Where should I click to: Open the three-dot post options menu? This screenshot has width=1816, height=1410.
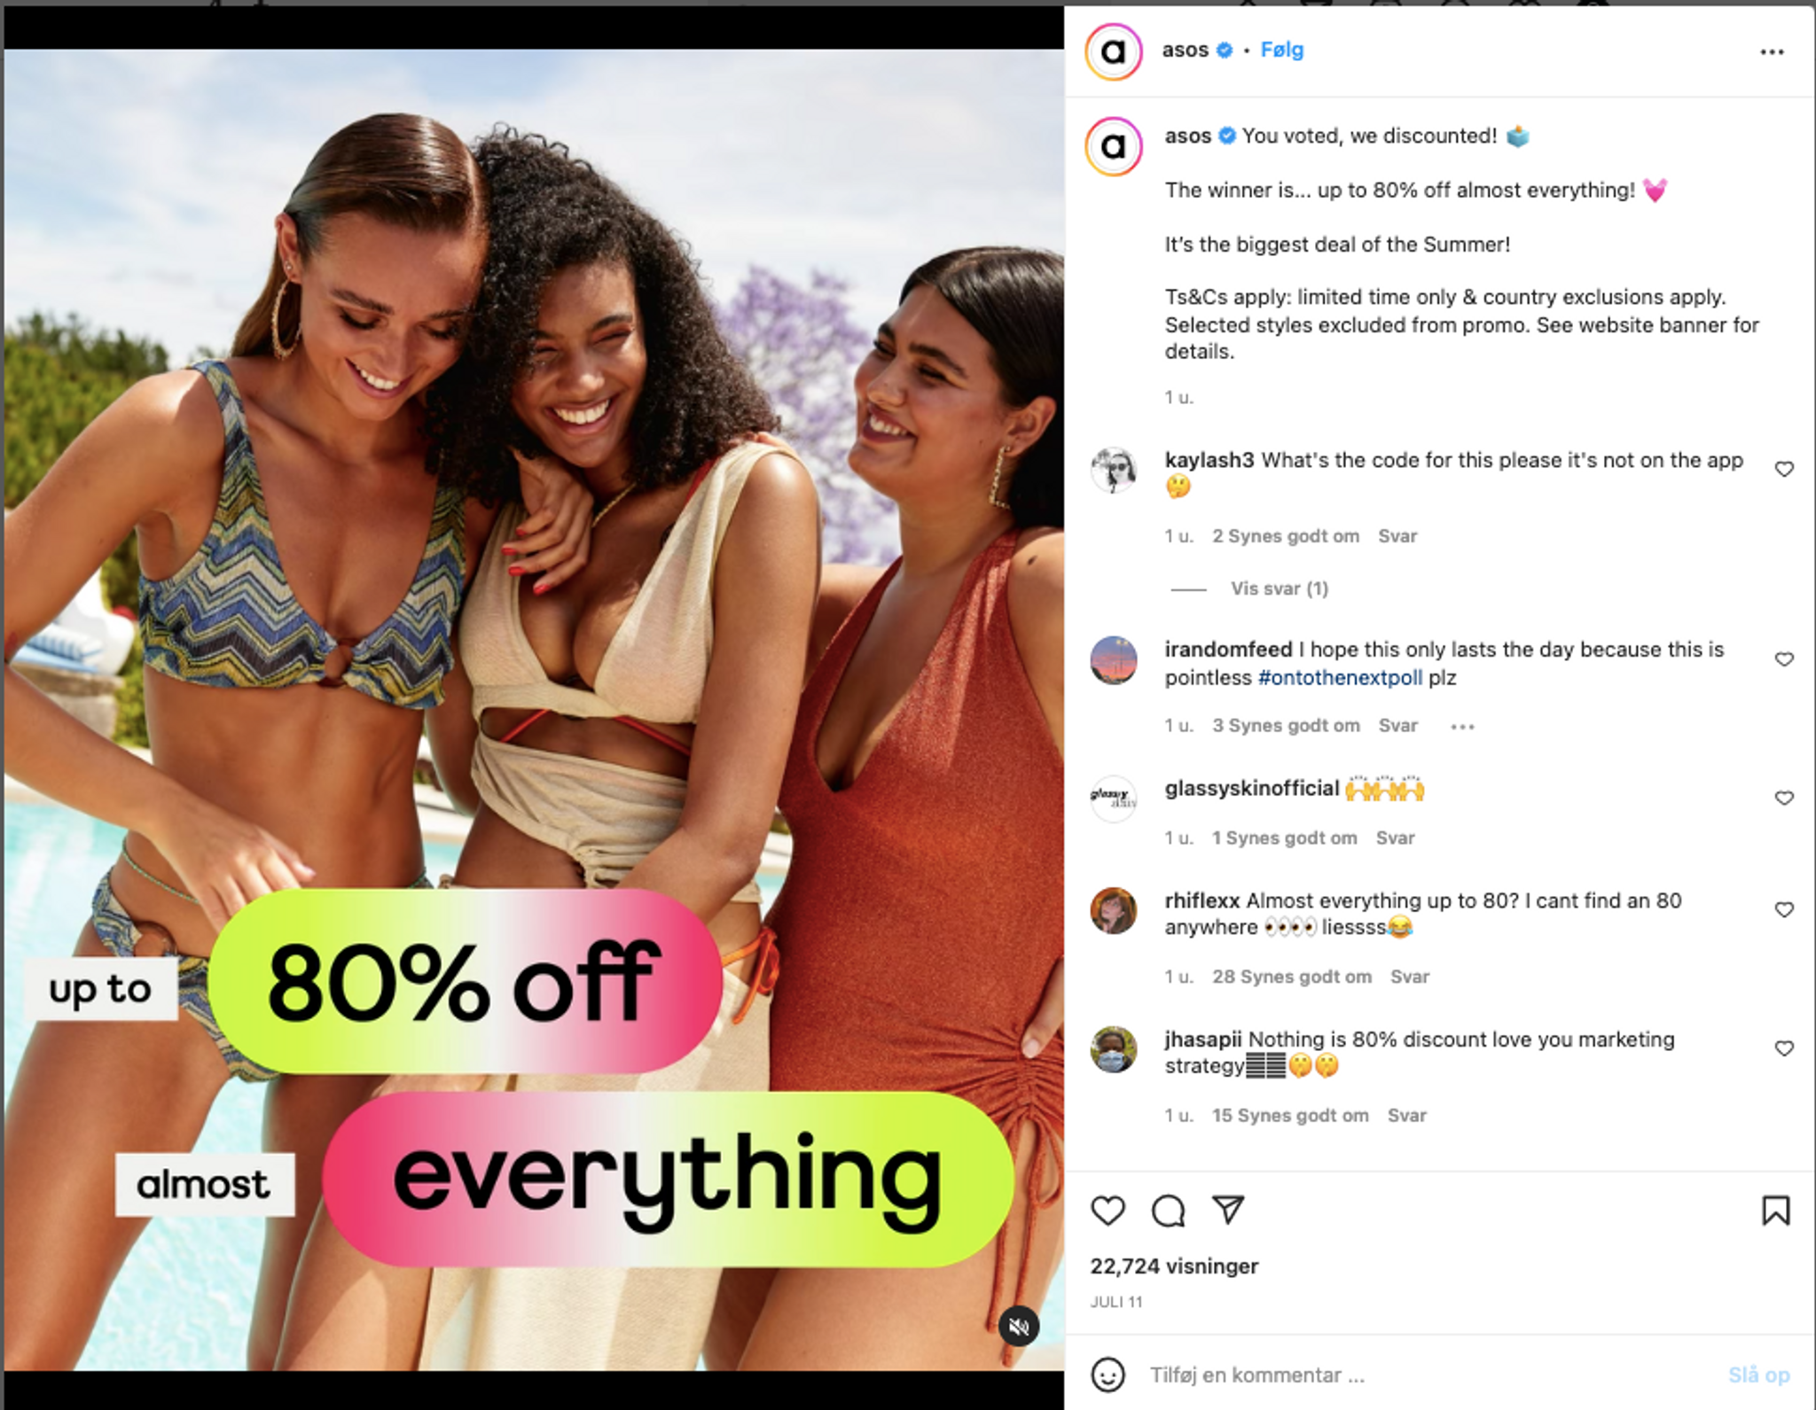point(1772,52)
